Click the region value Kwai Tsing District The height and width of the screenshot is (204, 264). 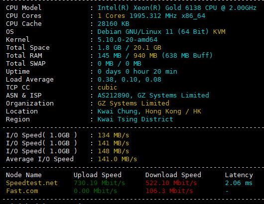coord(135,119)
